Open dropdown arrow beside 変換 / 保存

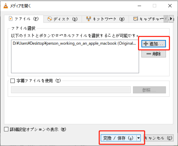[139, 138]
